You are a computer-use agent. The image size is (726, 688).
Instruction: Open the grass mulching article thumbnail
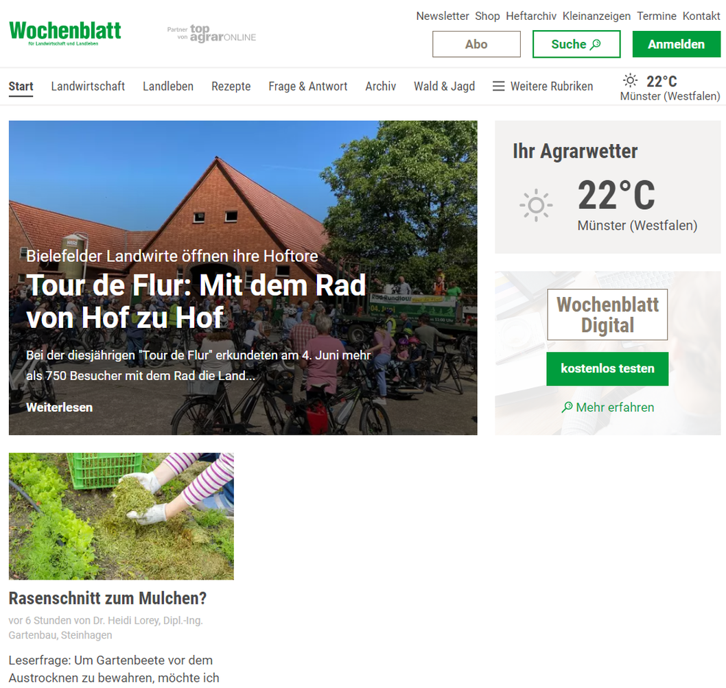121,517
